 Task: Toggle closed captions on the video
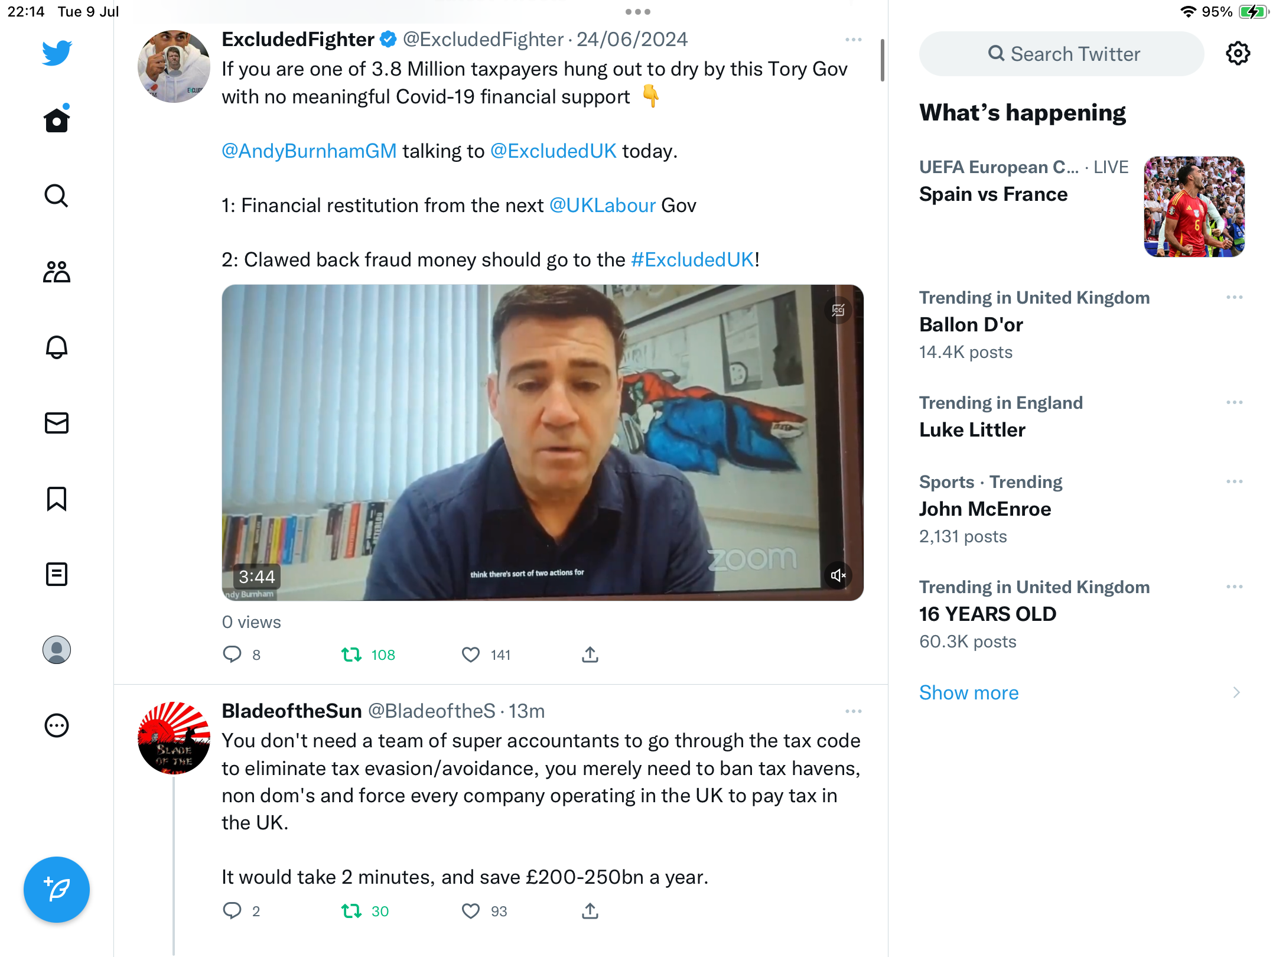[x=838, y=310]
